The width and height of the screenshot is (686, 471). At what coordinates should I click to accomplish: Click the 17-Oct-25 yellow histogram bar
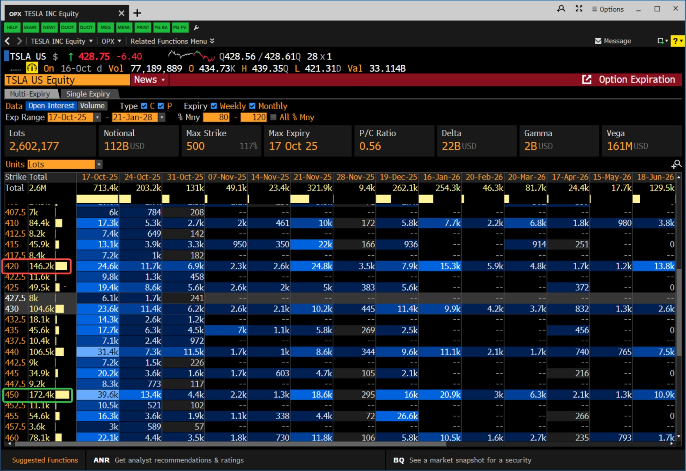point(97,199)
